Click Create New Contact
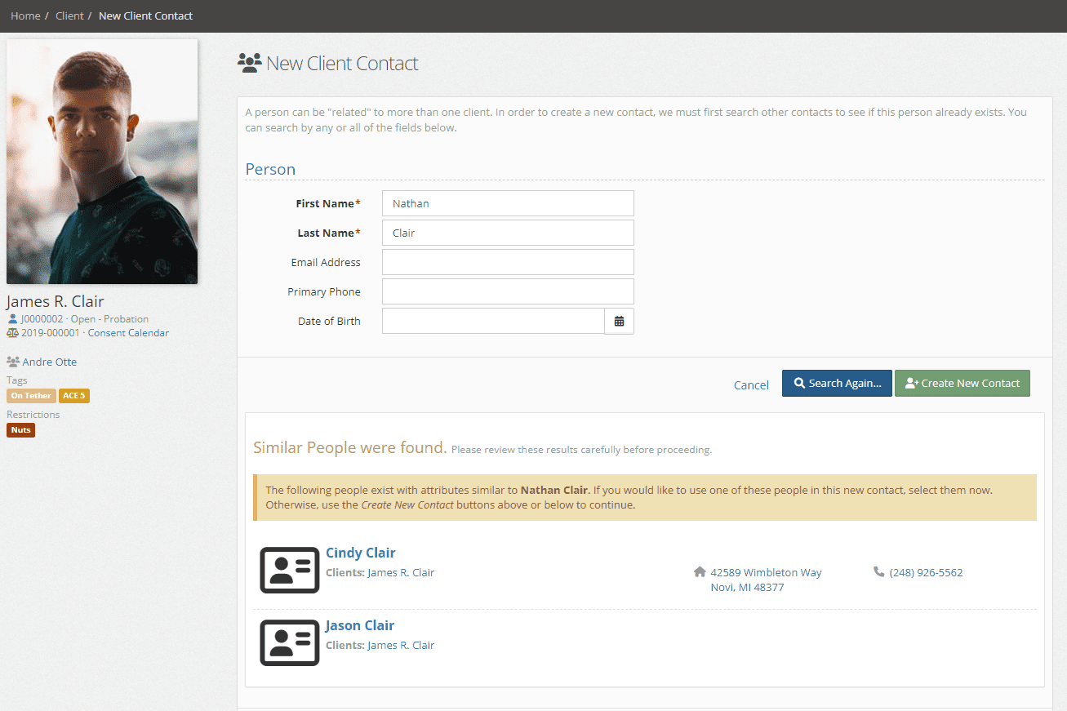Screen dimensions: 1067x711 pos(962,383)
